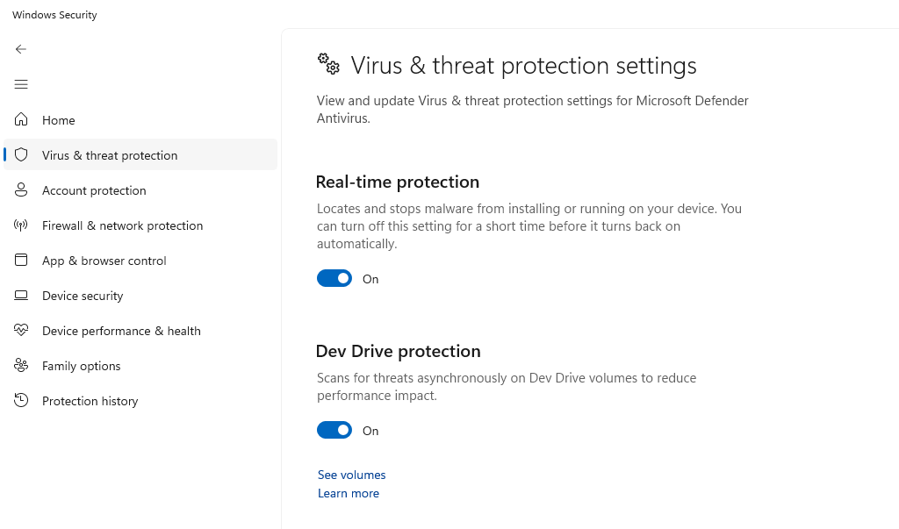The height and width of the screenshot is (529, 899).
Task: Open the See volumes link
Action: (351, 475)
